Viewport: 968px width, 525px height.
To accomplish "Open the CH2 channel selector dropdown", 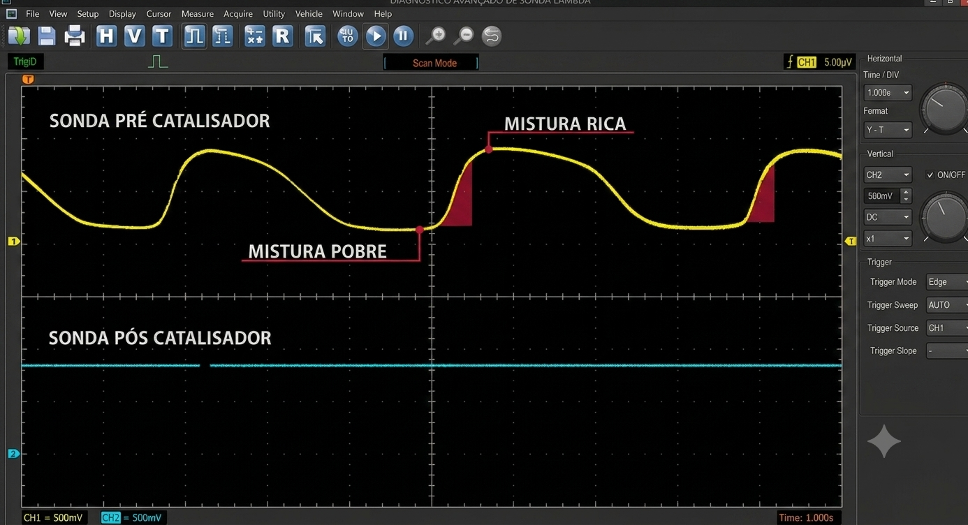I will click(x=888, y=175).
